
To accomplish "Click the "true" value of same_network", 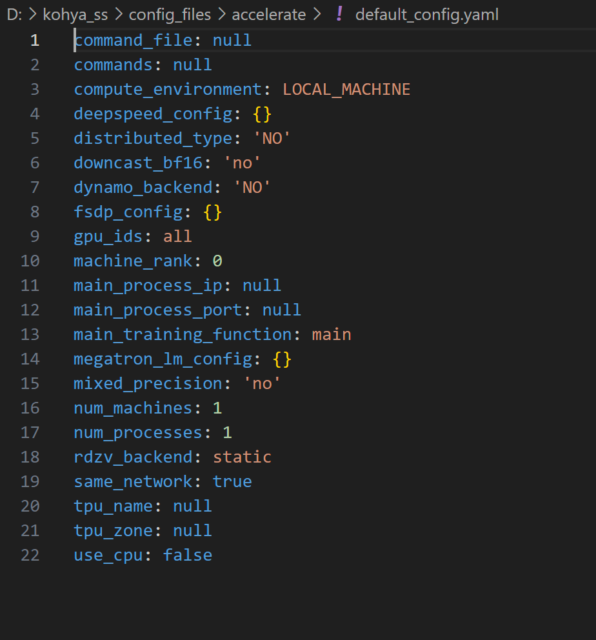I will [232, 481].
